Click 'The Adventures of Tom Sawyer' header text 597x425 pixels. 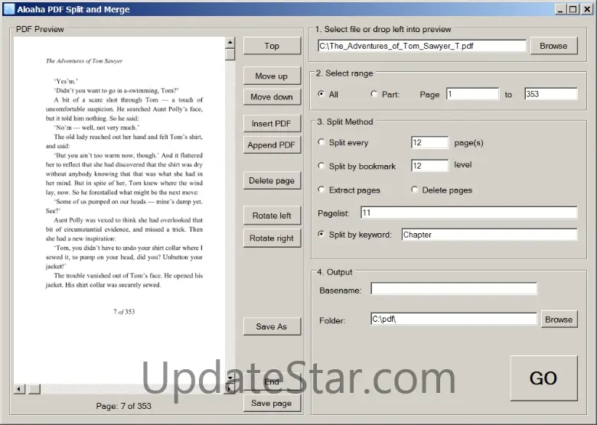84,61
